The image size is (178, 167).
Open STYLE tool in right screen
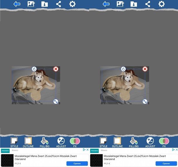(x=103, y=142)
